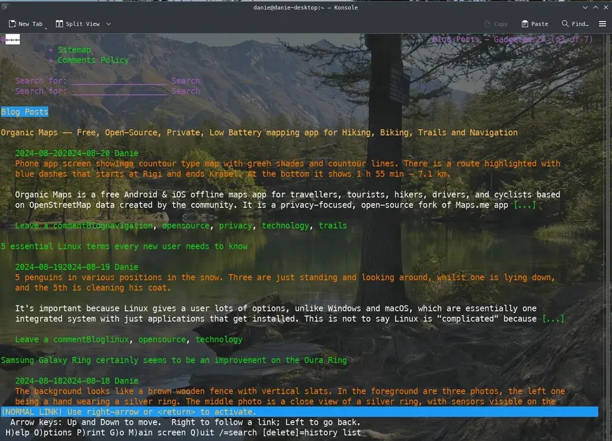Follow the Comments Policy link
This screenshot has height=441, width=612.
coord(93,60)
